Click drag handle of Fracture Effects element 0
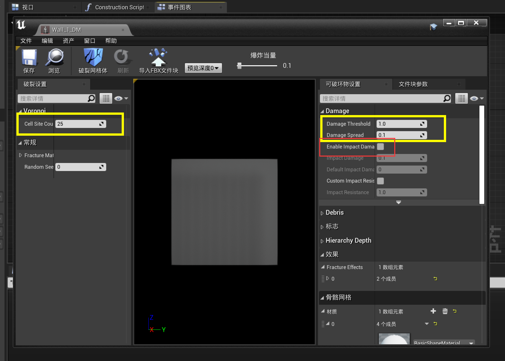The height and width of the screenshot is (361, 505). click(x=323, y=279)
